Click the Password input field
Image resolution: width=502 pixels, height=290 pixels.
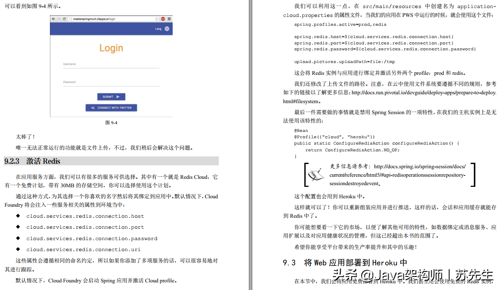pyautogui.click(x=111, y=83)
